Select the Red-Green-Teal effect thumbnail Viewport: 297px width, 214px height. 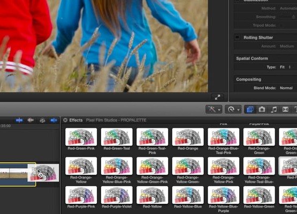tap(117, 137)
